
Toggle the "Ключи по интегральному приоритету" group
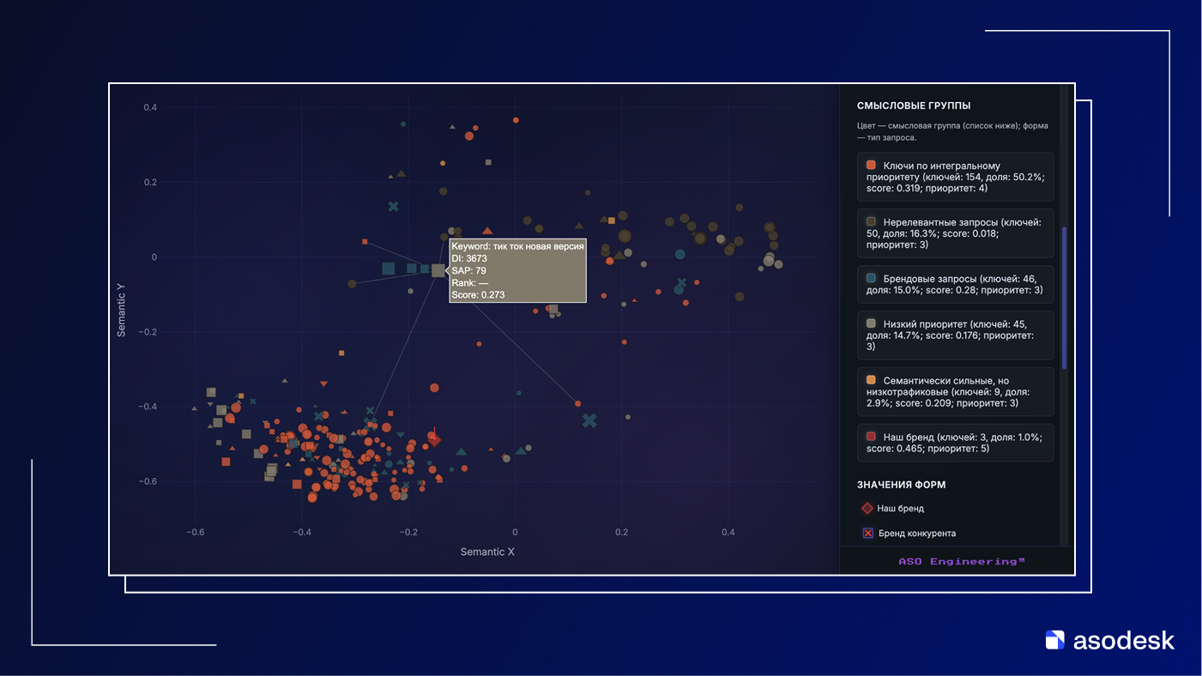[955, 177]
